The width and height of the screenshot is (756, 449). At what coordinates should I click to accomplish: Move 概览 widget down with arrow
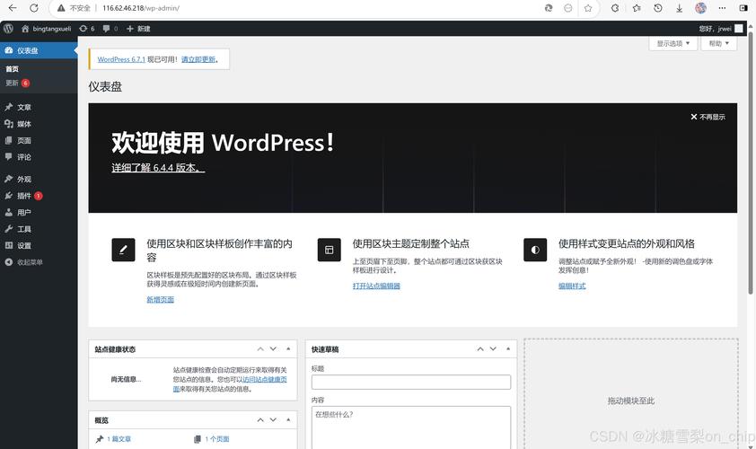coord(273,420)
